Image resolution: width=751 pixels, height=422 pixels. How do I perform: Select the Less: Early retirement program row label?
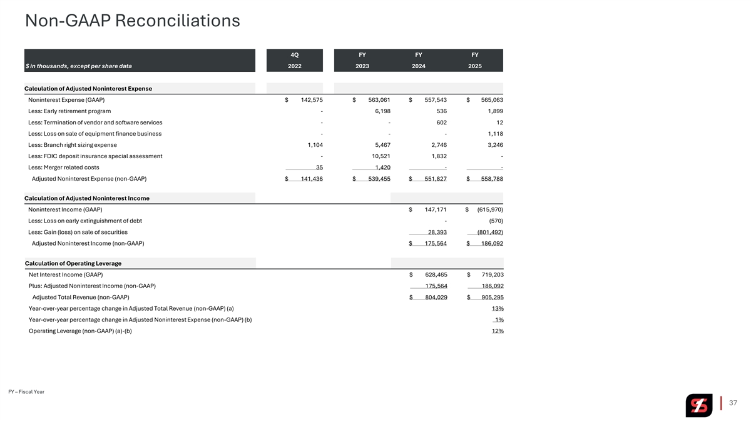[x=69, y=111]
